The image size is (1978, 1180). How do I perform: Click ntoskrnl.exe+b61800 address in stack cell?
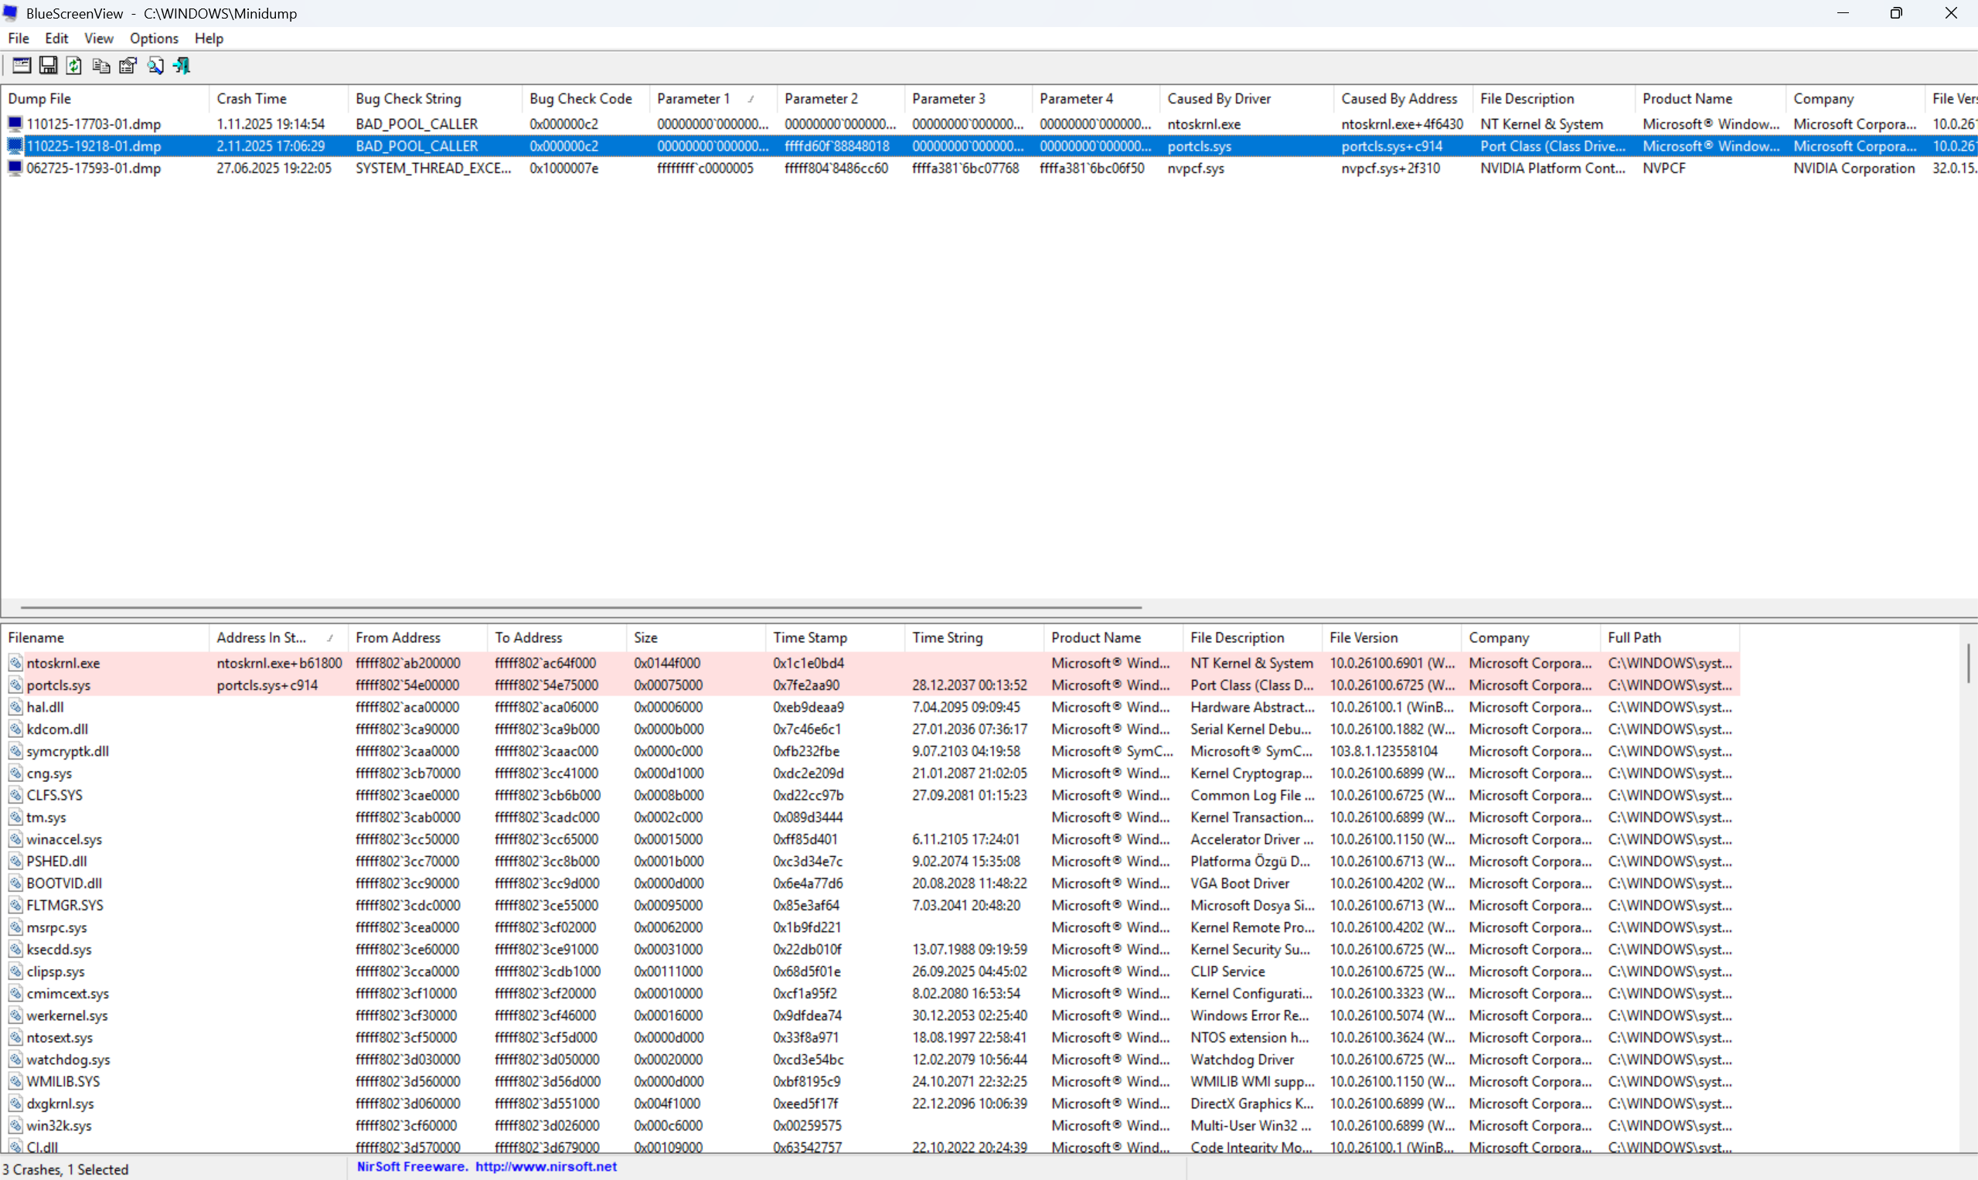point(279,663)
